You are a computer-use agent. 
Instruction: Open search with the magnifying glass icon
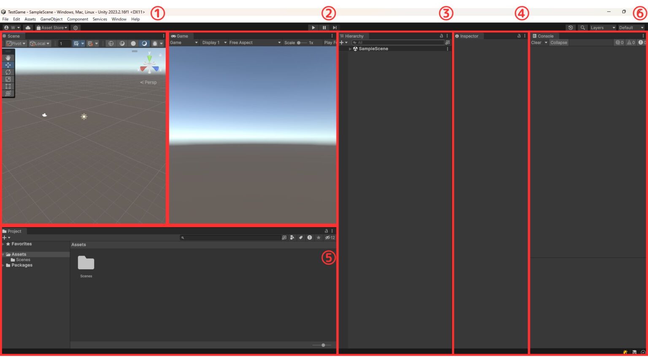tap(583, 27)
